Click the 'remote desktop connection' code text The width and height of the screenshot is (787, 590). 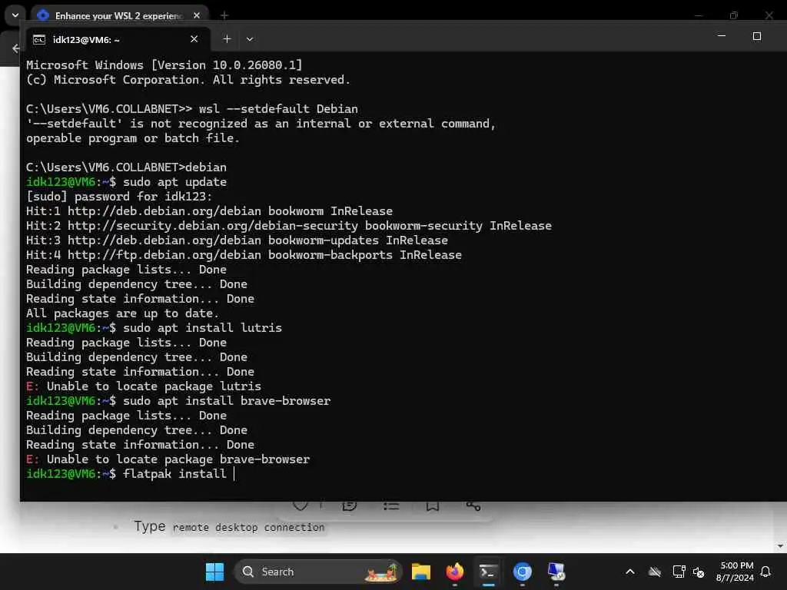(x=248, y=527)
